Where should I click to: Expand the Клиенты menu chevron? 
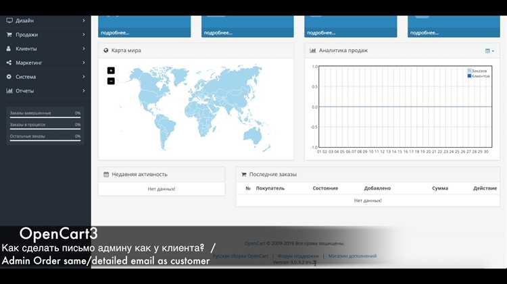pyautogui.click(x=84, y=49)
